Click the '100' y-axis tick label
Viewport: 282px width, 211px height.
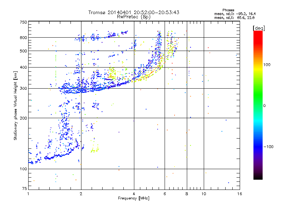(x=23, y=169)
